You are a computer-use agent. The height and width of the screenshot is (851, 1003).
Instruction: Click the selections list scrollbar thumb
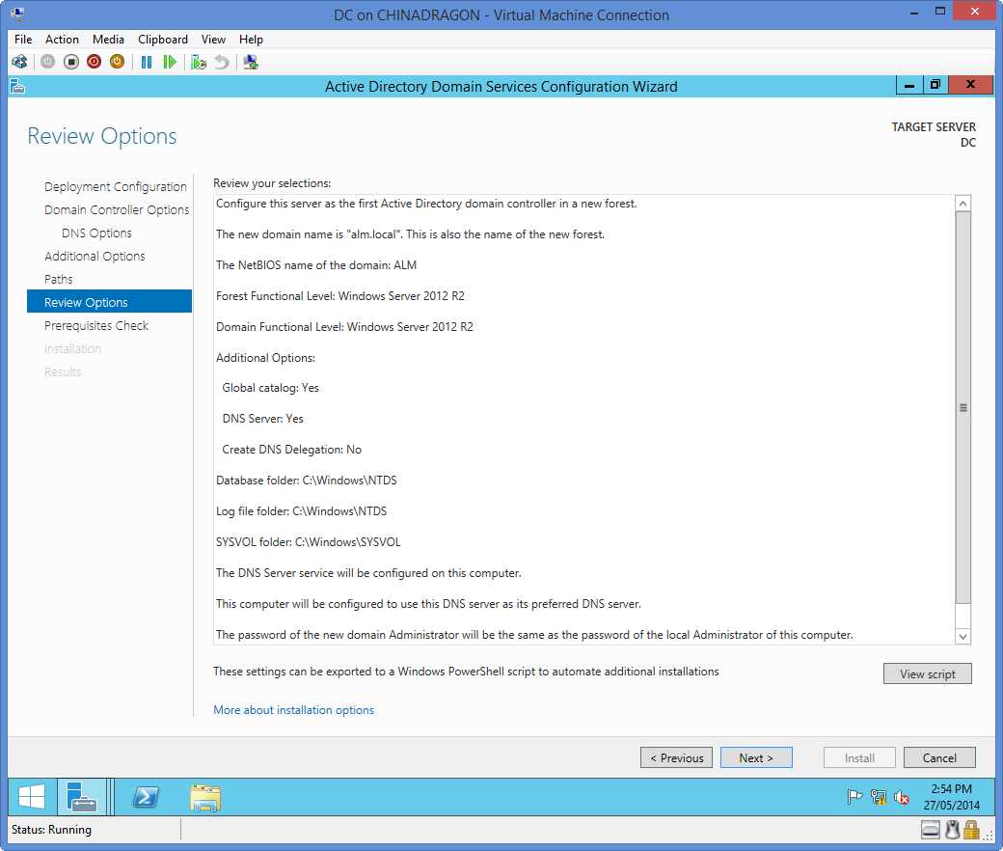(962, 407)
